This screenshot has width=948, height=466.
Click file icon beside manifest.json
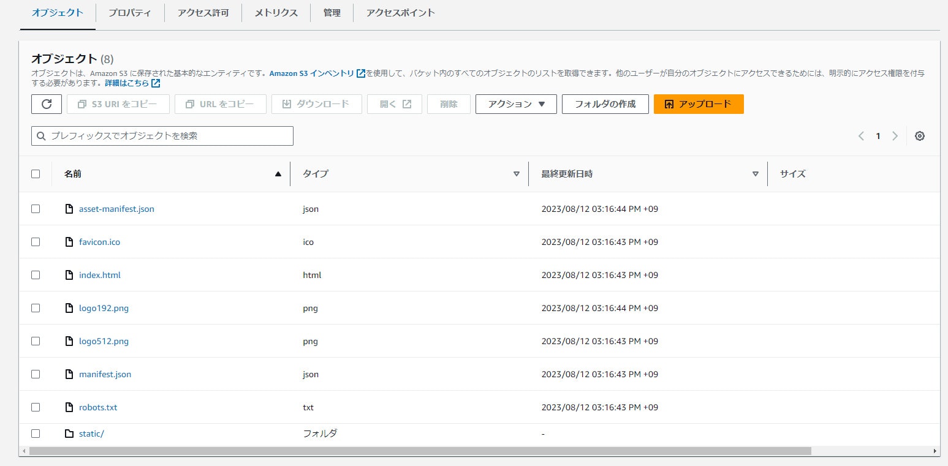(69, 374)
